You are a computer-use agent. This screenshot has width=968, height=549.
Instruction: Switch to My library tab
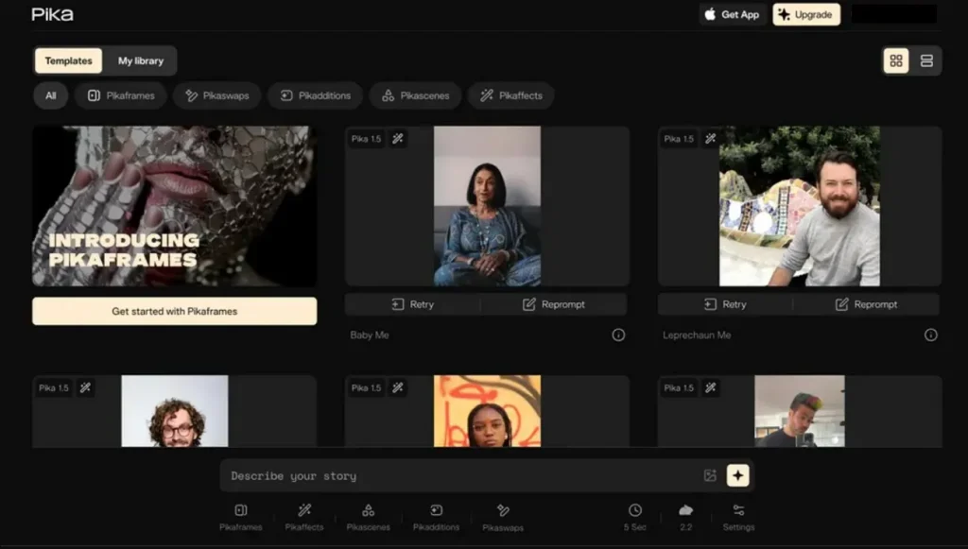coord(140,60)
